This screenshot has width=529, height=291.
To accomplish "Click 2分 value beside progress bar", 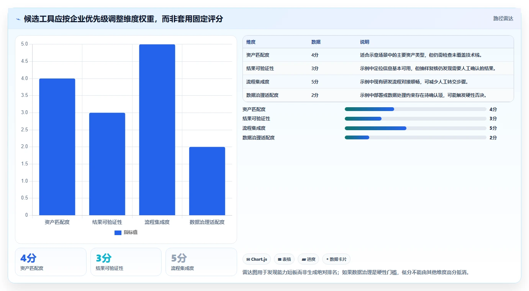I will pos(493,138).
